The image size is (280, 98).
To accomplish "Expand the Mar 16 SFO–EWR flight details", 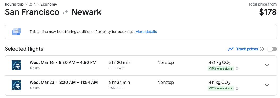I will (x=267, y=65).
